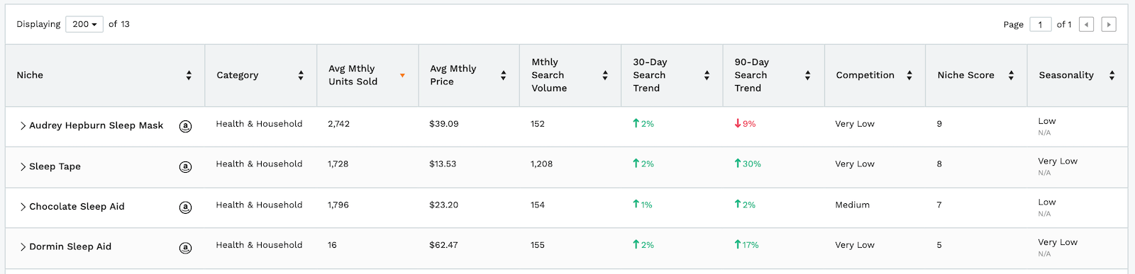Click the $23.20 price value
The image size is (1135, 274).
pos(444,205)
